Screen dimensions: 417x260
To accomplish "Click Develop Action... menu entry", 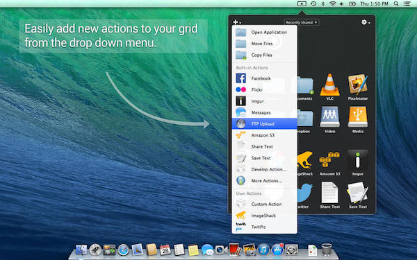I will coord(264,169).
